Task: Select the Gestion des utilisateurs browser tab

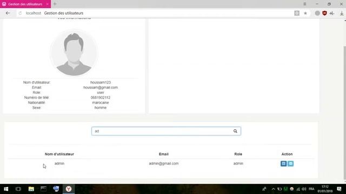Action: (25, 4)
